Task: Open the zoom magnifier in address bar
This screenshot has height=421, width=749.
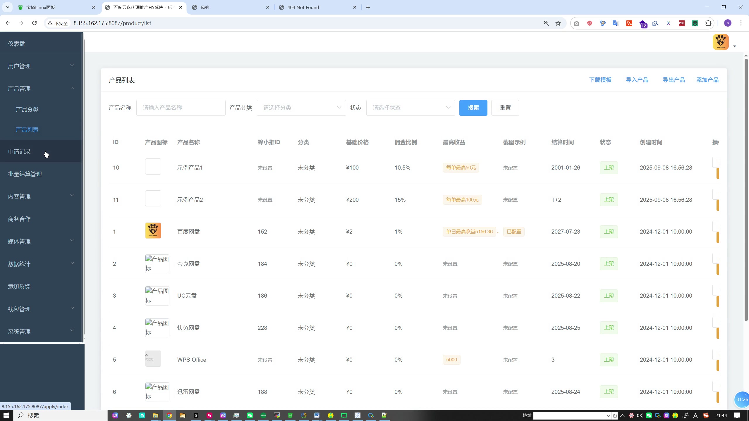Action: [x=546, y=23]
